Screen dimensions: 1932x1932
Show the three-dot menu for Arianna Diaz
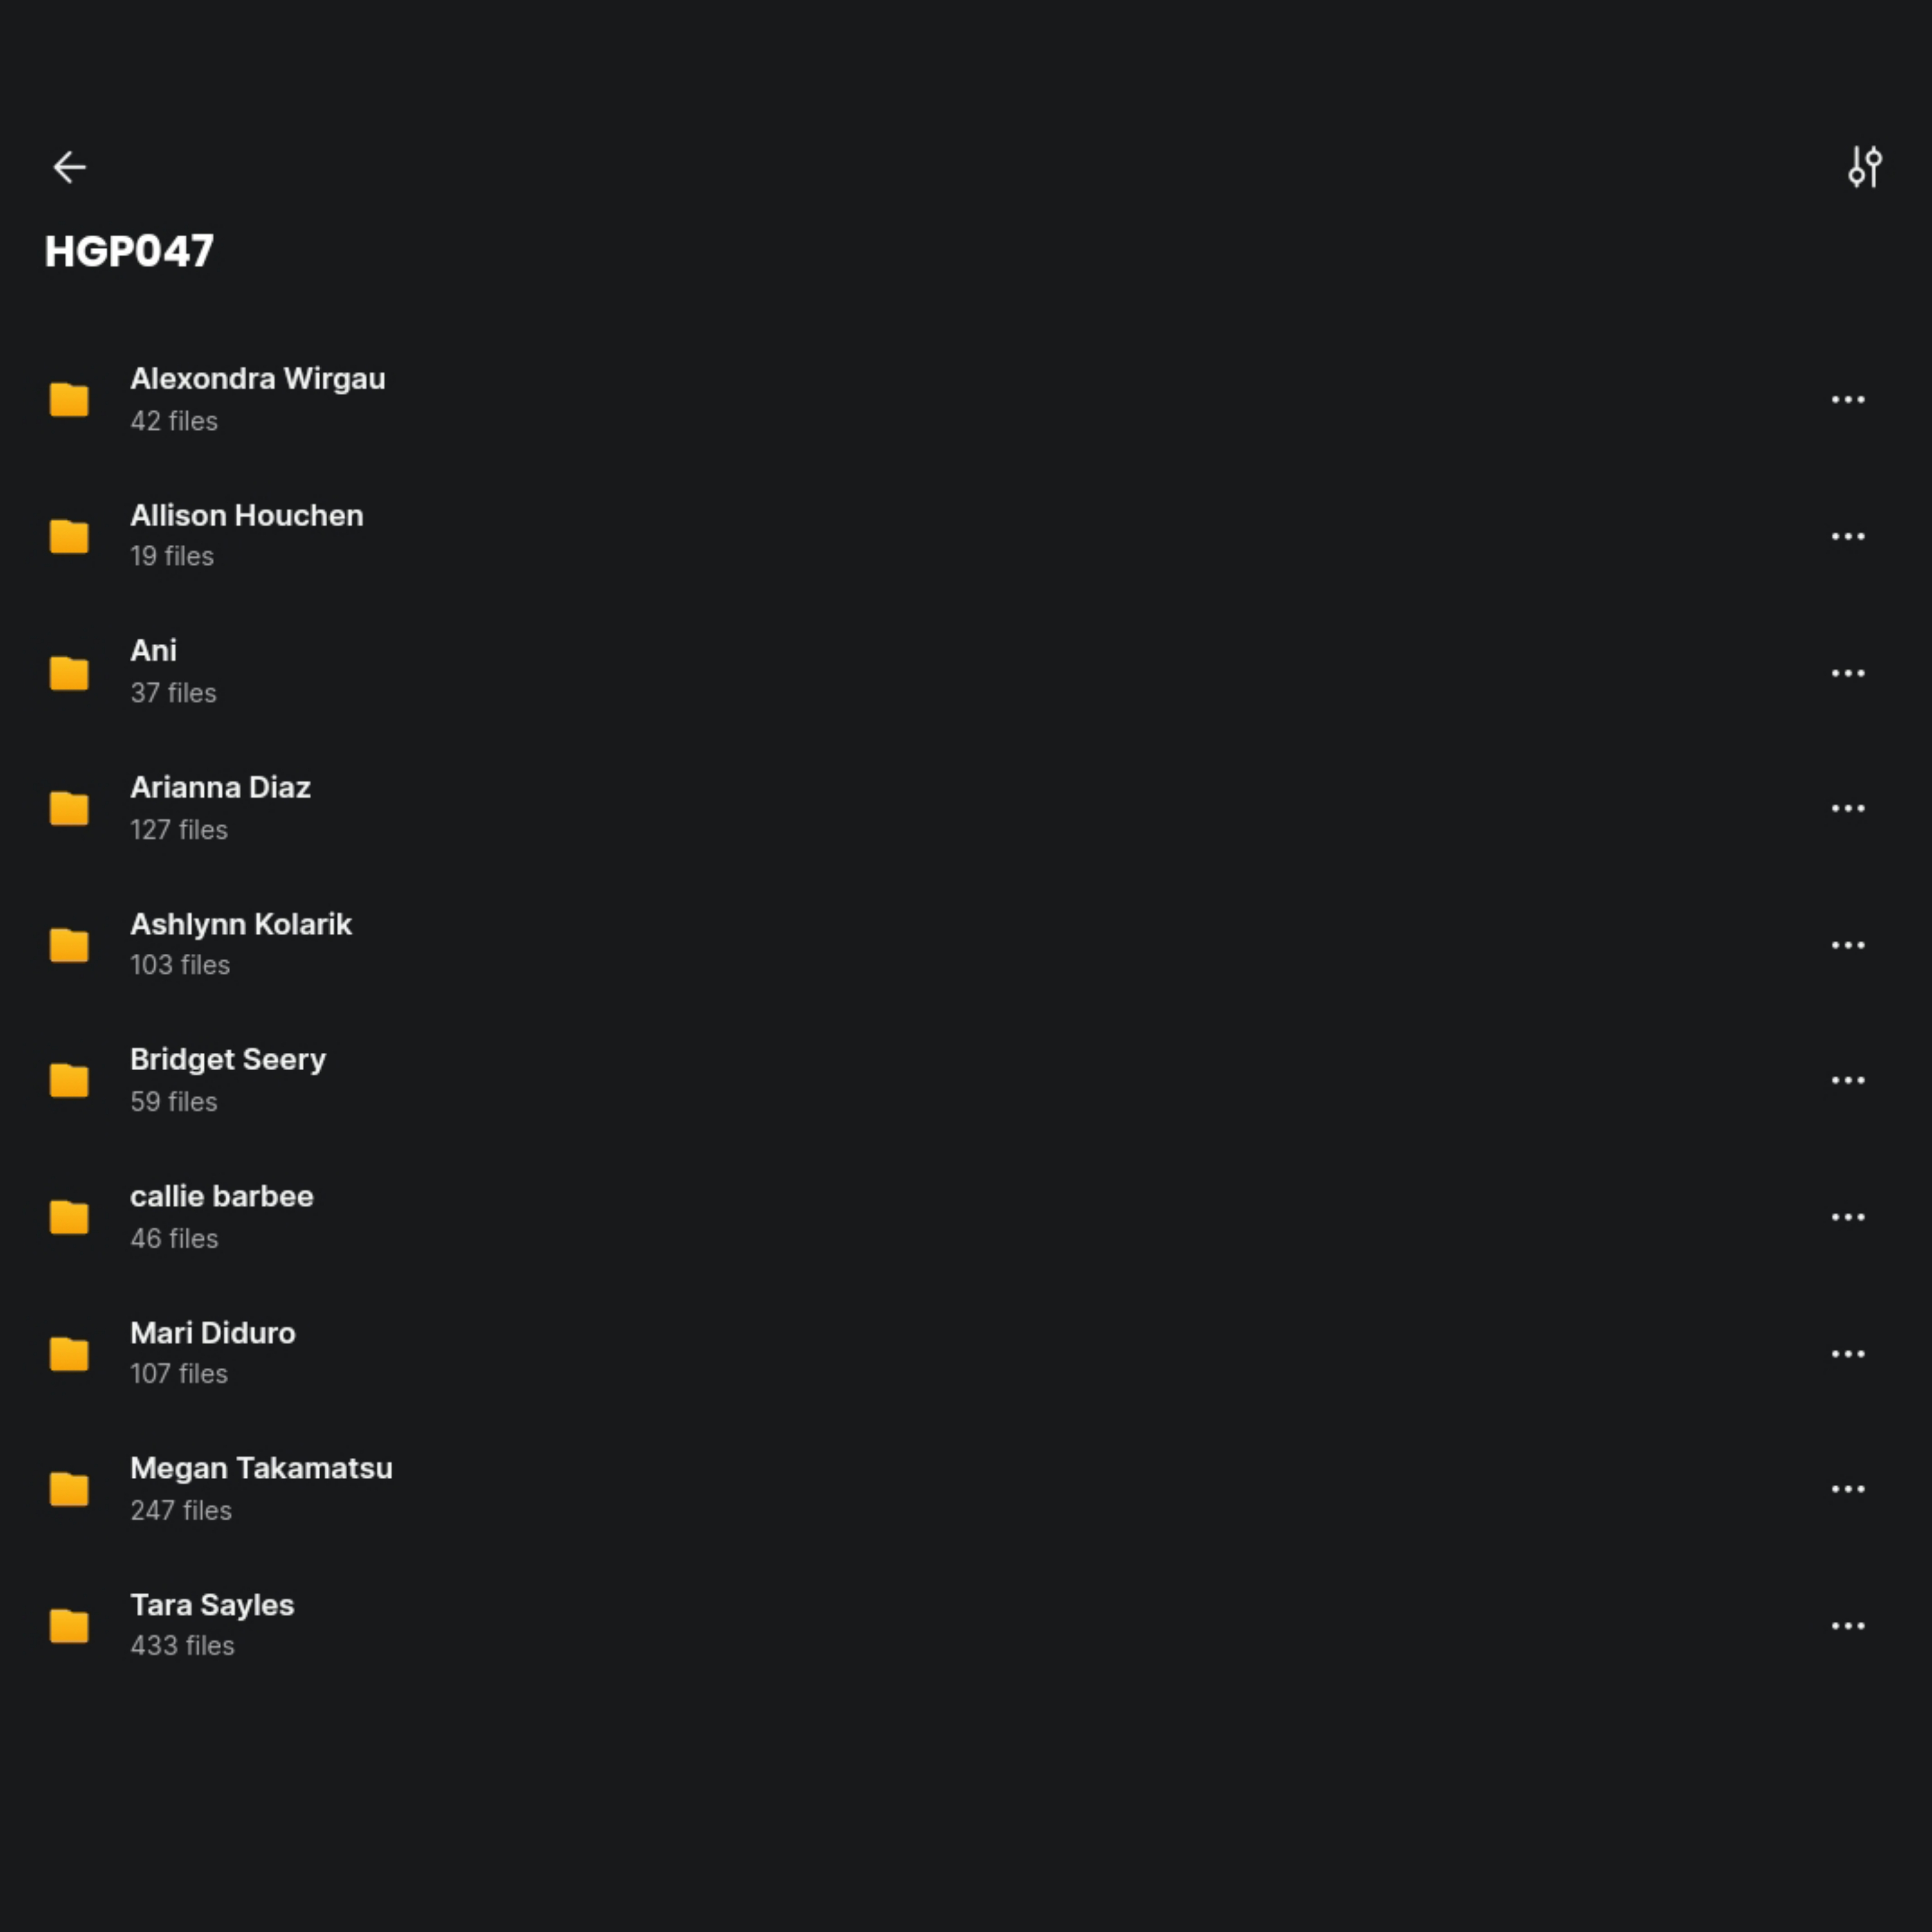tap(1847, 808)
